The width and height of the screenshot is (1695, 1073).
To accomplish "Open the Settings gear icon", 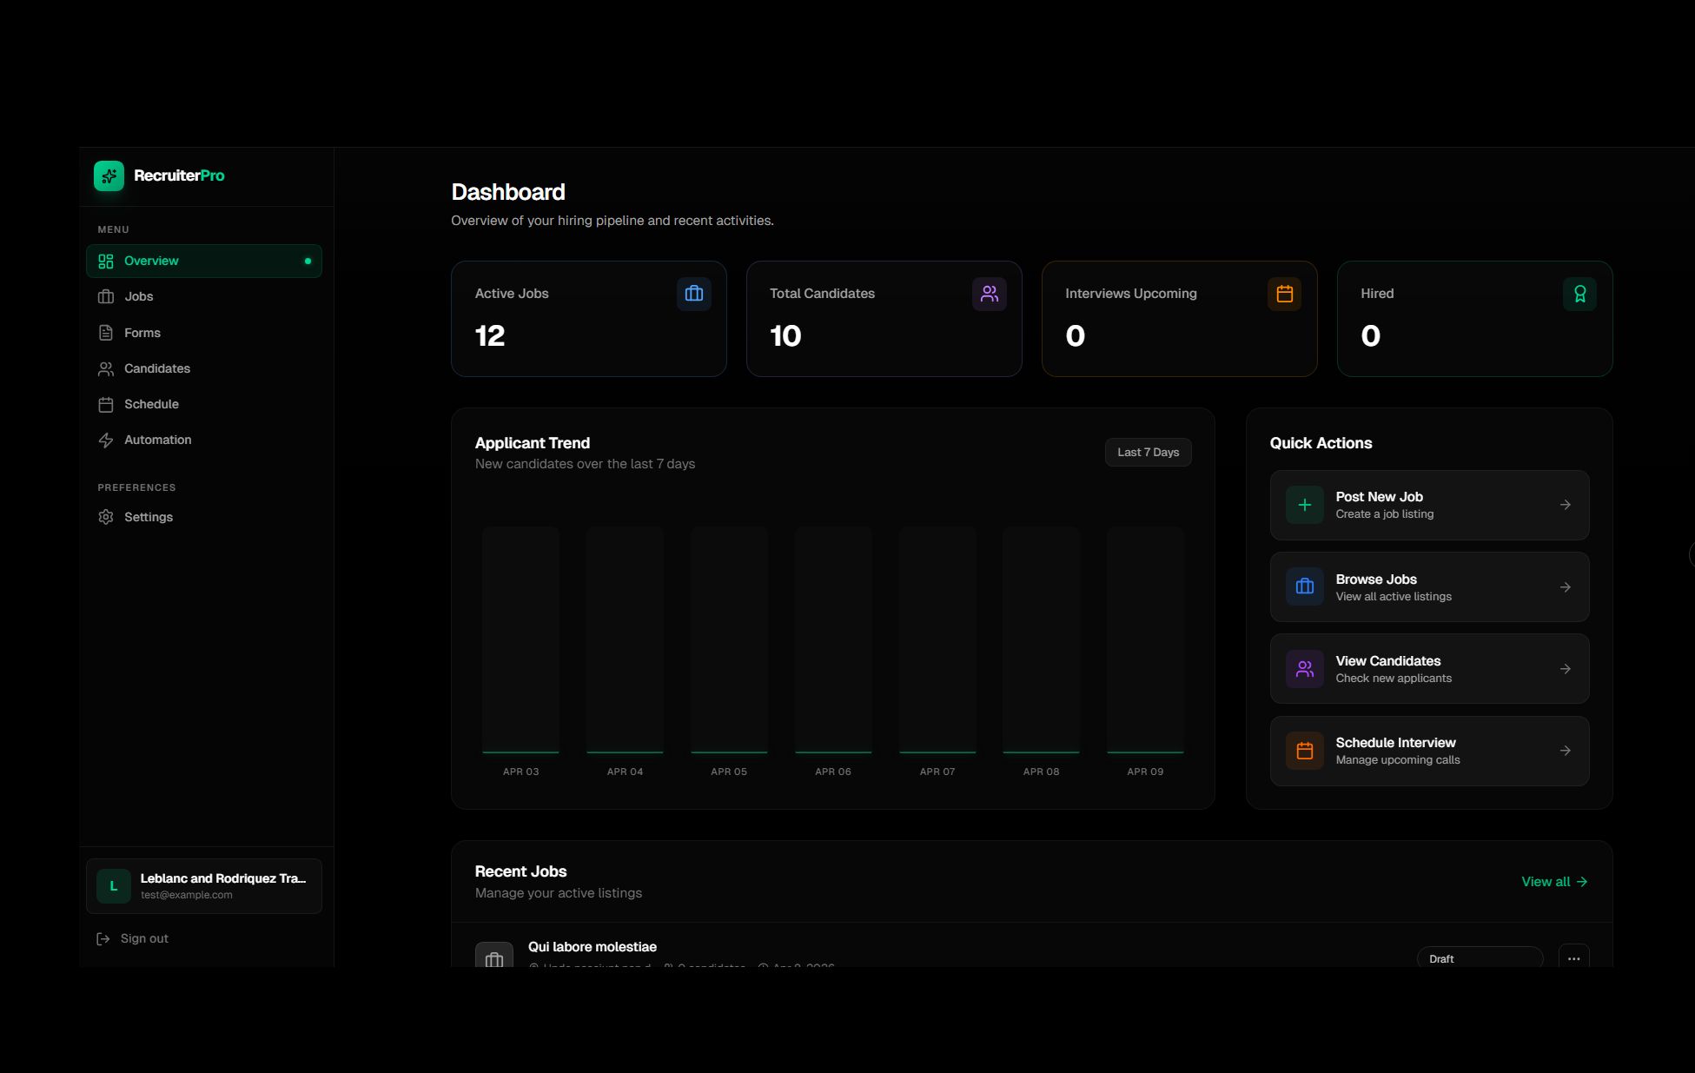I will [x=105, y=517].
